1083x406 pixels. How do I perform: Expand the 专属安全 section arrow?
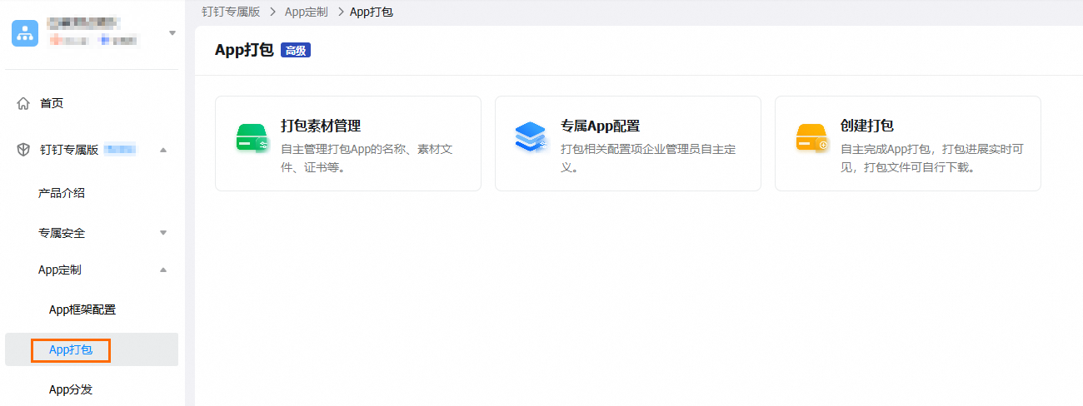pyautogui.click(x=163, y=233)
